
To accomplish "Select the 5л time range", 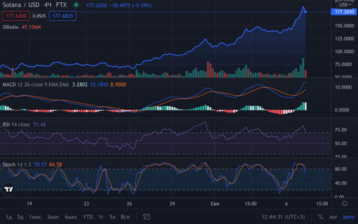I will [x=113, y=217].
